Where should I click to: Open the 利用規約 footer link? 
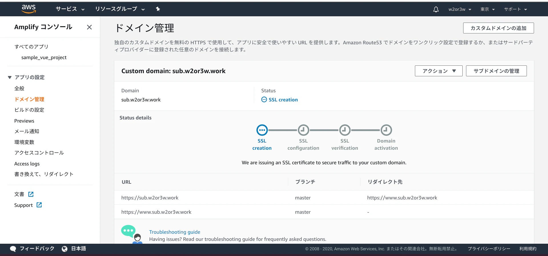tap(528, 249)
